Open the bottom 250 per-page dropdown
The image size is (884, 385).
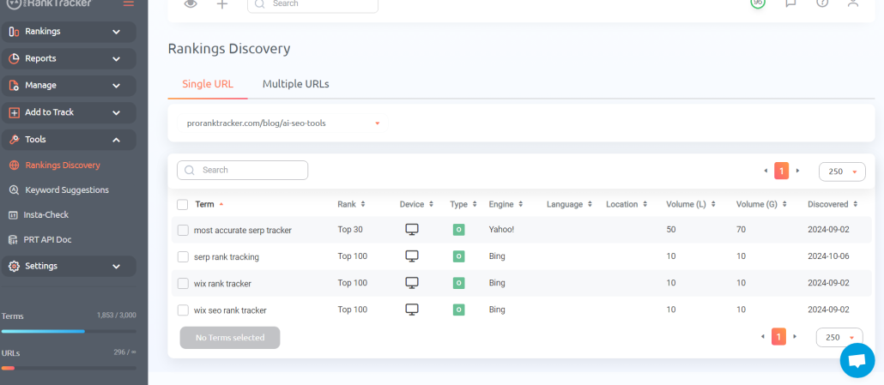coord(839,337)
